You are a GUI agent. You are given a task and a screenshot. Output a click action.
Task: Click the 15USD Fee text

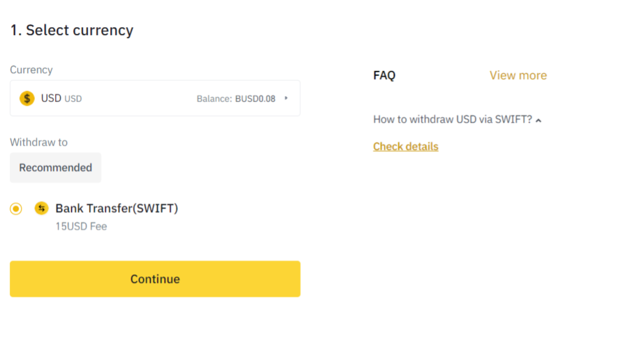(81, 226)
